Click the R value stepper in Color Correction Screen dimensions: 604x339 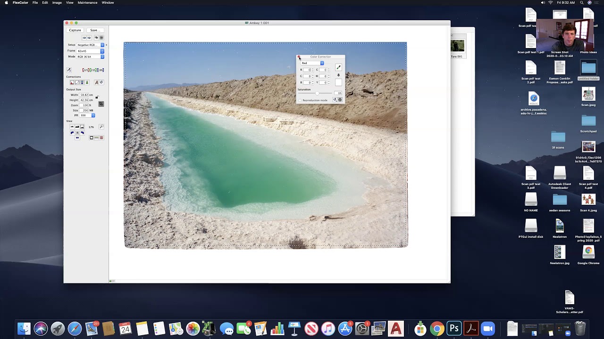[312, 70]
